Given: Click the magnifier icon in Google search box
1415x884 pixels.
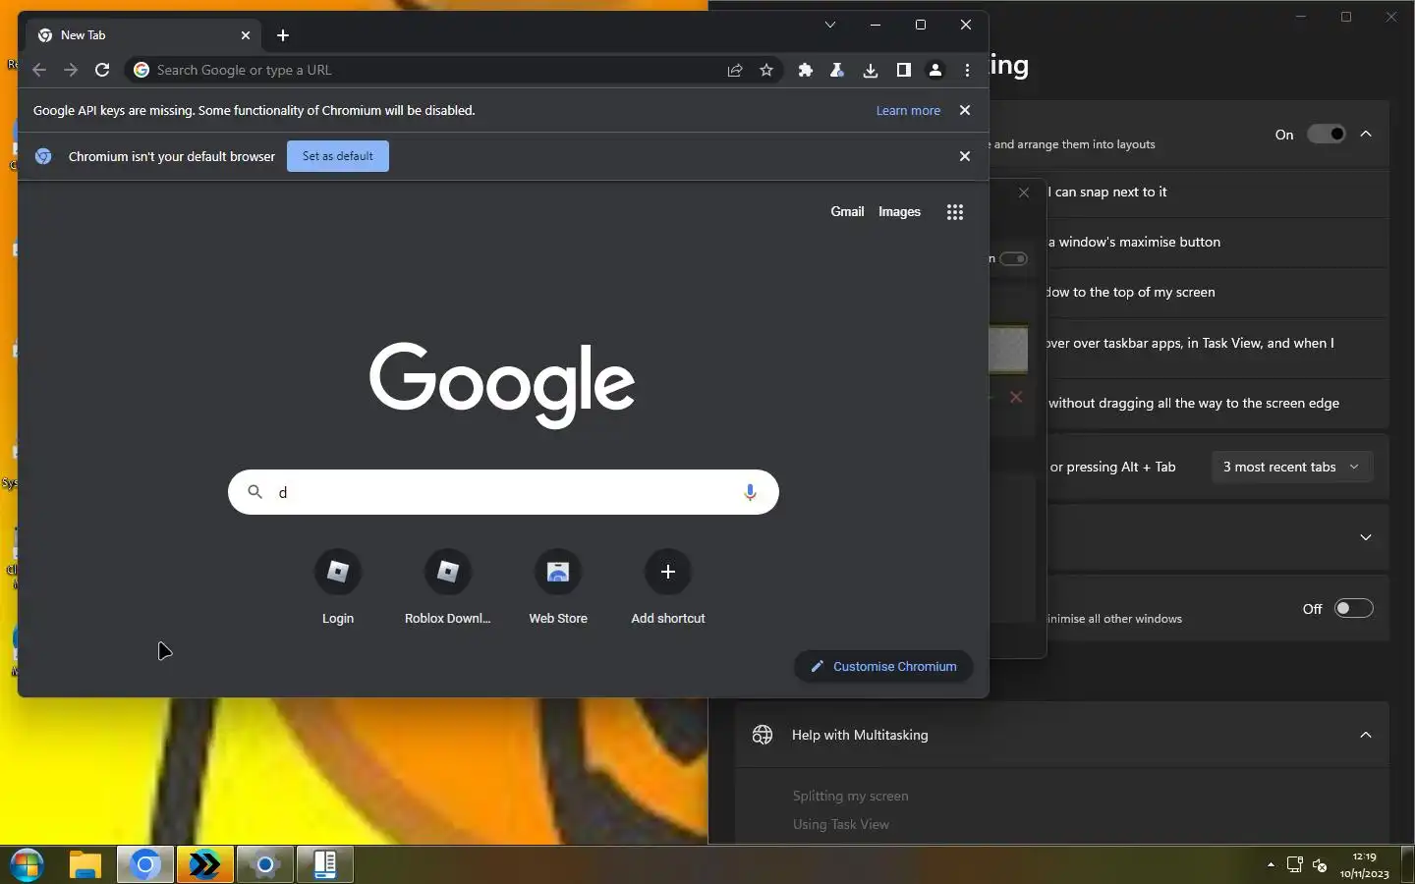Looking at the screenshot, I should point(255,492).
